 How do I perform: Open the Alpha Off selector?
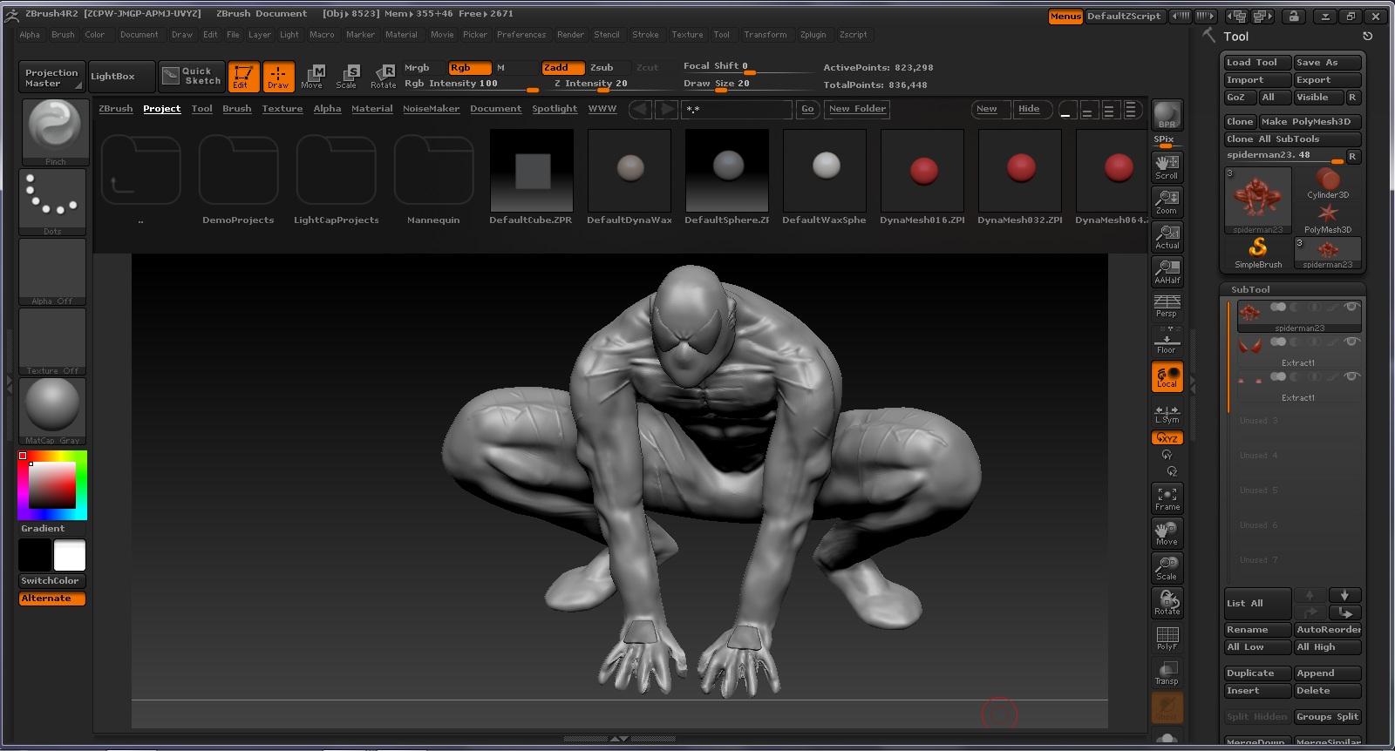pos(52,271)
